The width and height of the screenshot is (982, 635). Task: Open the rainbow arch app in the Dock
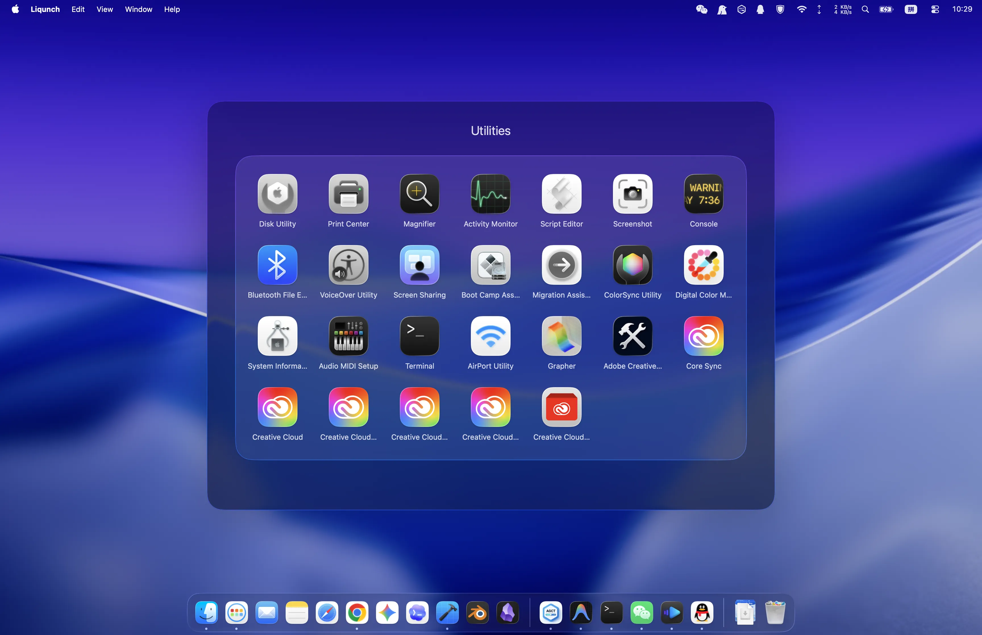pyautogui.click(x=581, y=612)
